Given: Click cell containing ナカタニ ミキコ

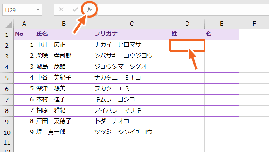Looking at the screenshot, I should click(132, 78).
